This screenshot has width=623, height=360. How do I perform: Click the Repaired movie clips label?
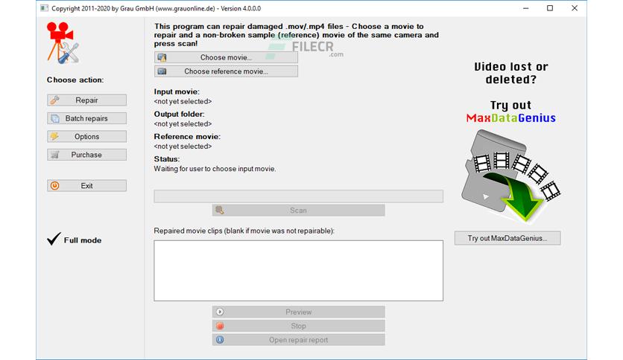pos(244,231)
